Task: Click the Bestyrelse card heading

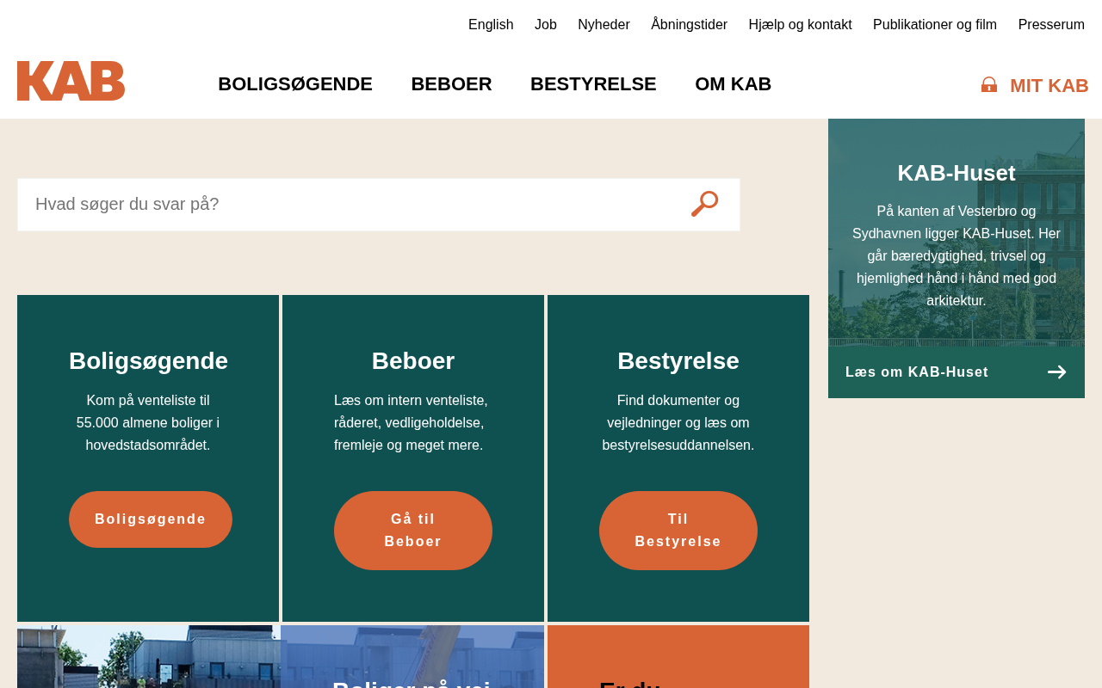Action: (678, 361)
